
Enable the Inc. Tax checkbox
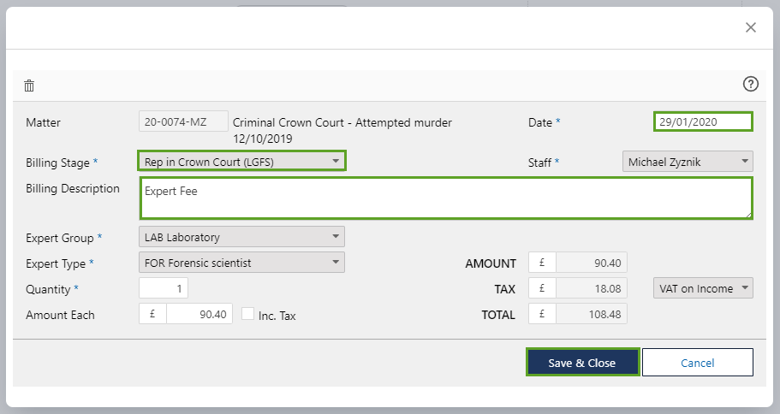(x=248, y=315)
